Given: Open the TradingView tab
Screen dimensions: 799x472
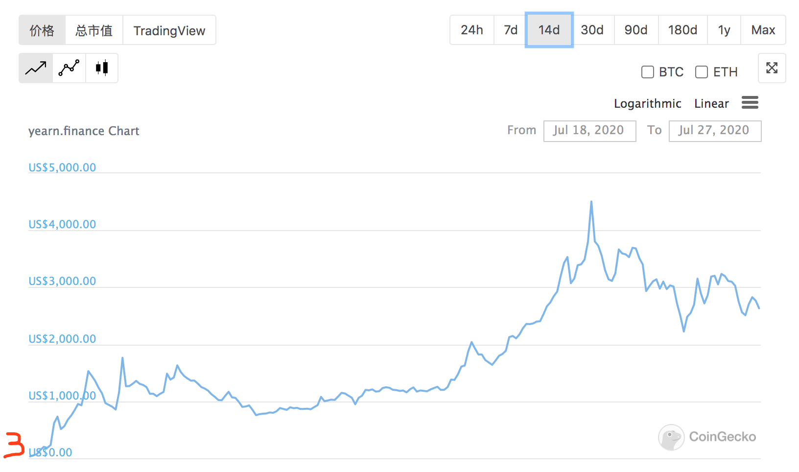Looking at the screenshot, I should 169,30.
